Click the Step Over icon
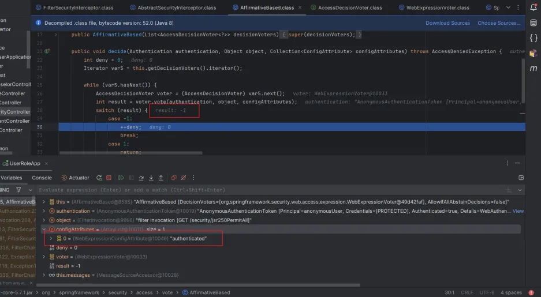541x297 pixels. coord(141,178)
